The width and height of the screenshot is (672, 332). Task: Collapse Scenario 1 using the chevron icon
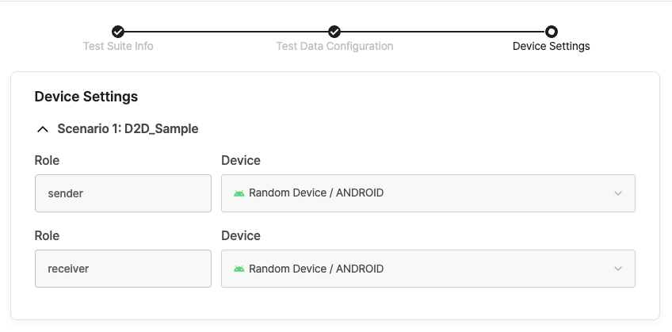(x=43, y=128)
